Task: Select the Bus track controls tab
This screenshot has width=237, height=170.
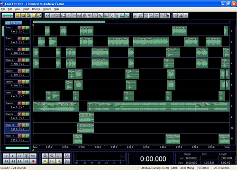Action: tap(19, 23)
